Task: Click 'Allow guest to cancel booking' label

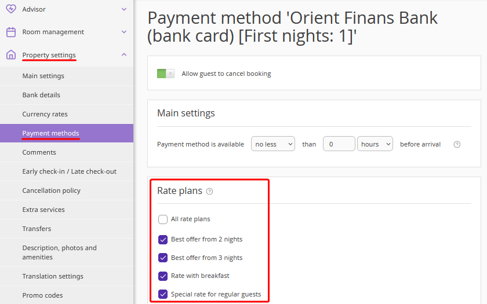Action: [x=226, y=74]
